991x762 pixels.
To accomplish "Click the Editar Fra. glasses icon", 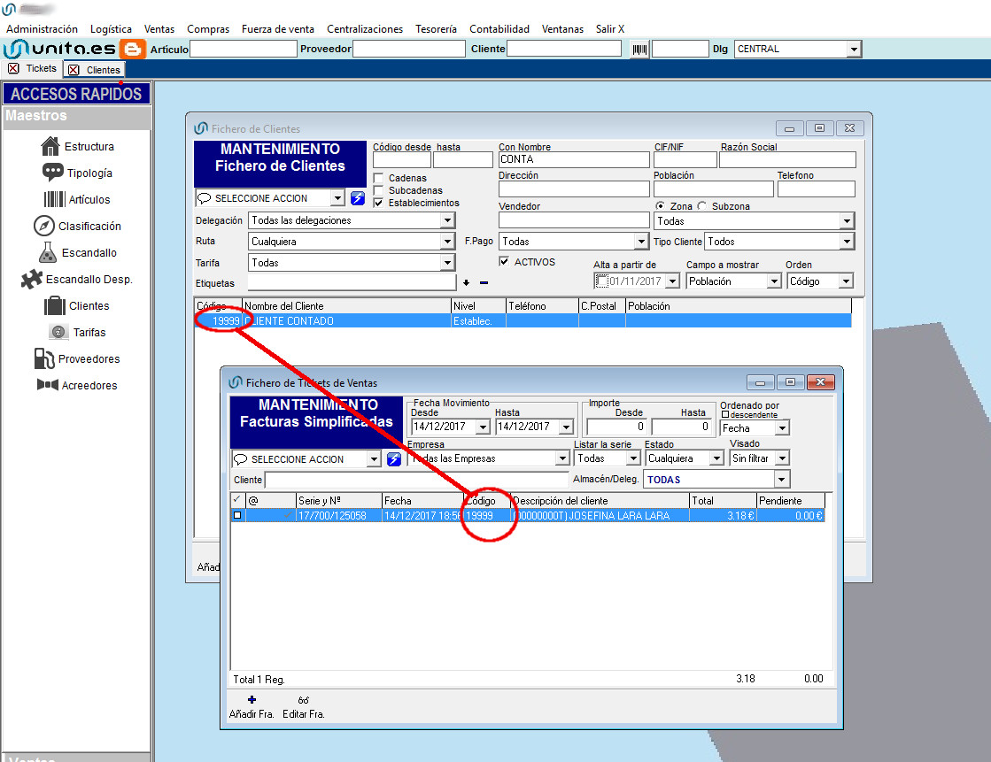I will coord(304,700).
